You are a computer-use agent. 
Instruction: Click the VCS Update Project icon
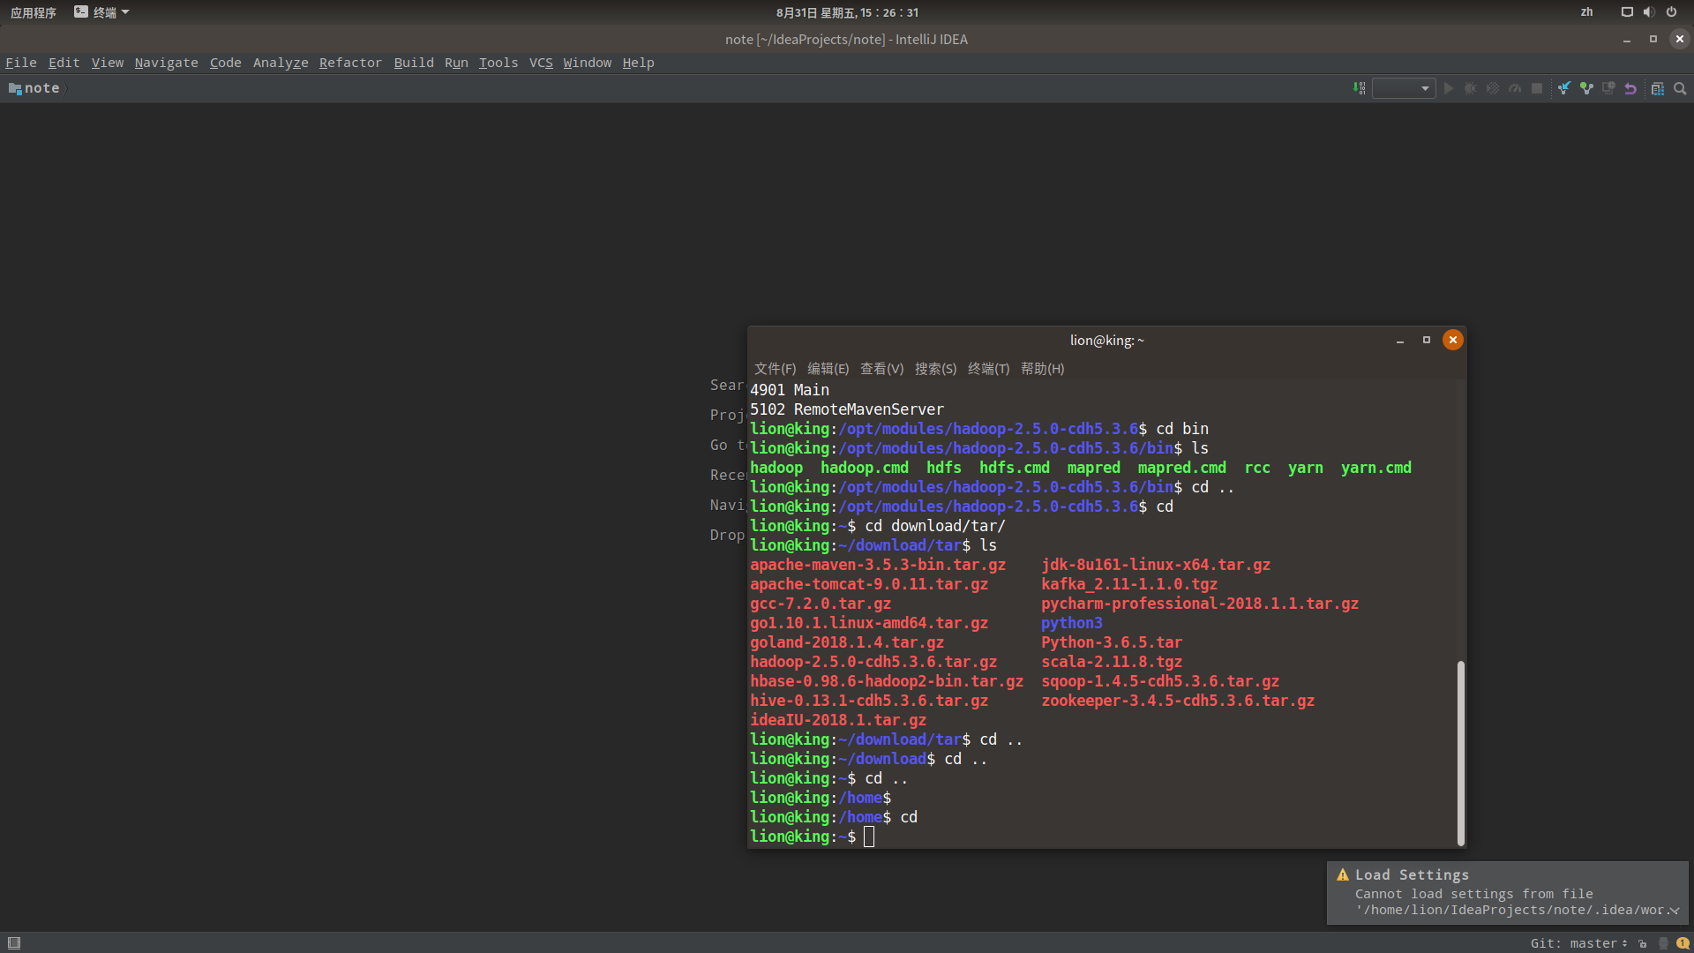[1564, 88]
